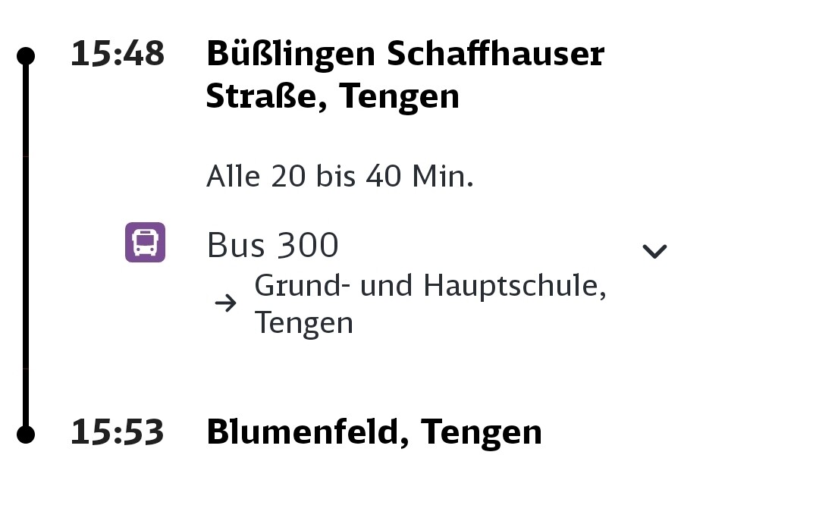Click the number 300 in the bus line
Image resolution: width=819 pixels, height=521 pixels.
(306, 246)
